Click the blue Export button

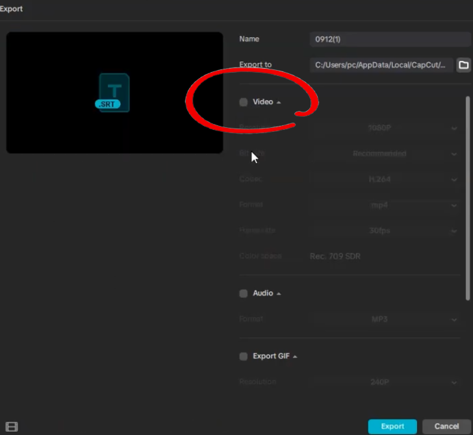(392, 427)
